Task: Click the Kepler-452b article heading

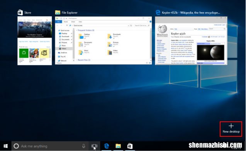Action: click(178, 34)
